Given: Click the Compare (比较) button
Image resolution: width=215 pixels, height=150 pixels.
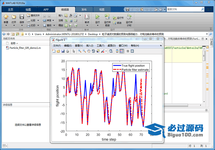Looking at the screenshot, I should (31, 20).
